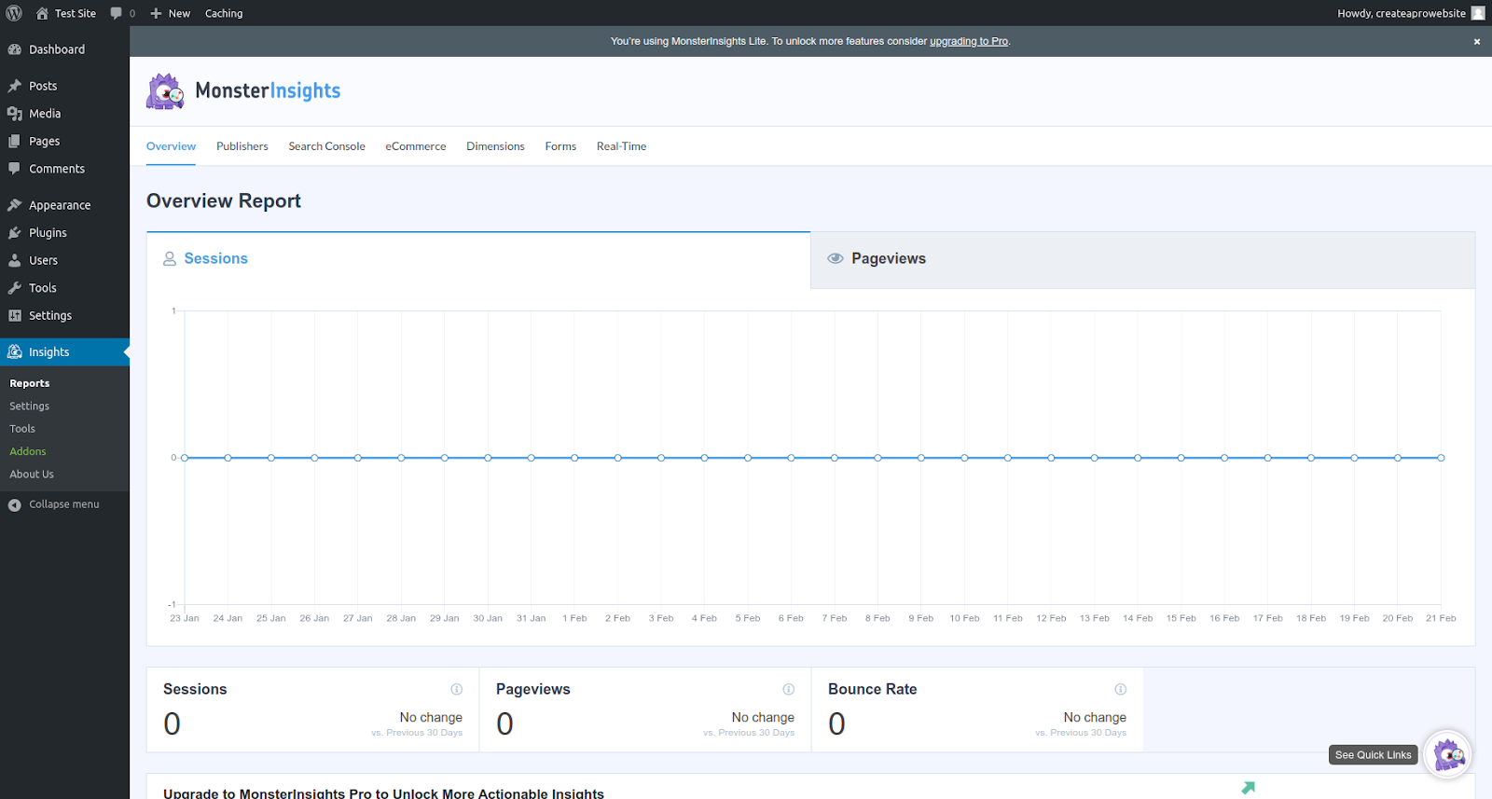
Task: Open the Forms report tab
Action: click(560, 146)
